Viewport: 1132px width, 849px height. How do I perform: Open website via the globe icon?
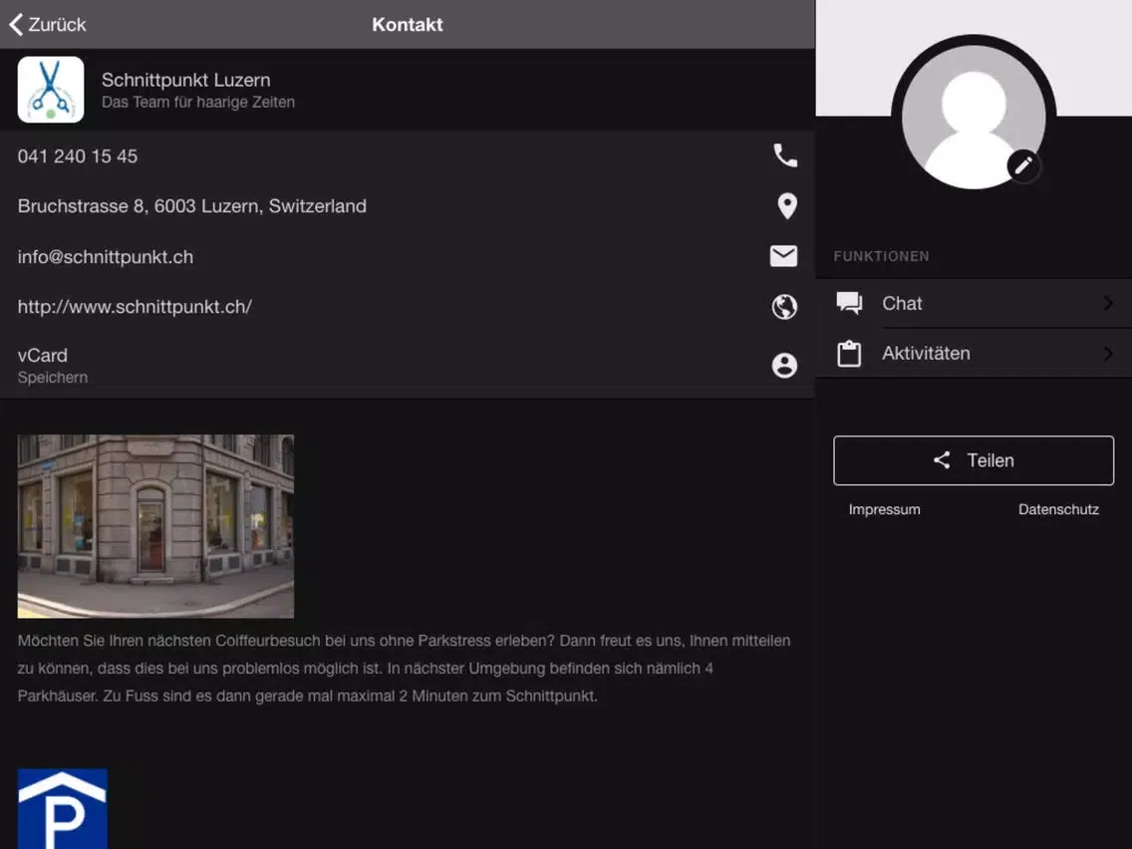coord(784,307)
